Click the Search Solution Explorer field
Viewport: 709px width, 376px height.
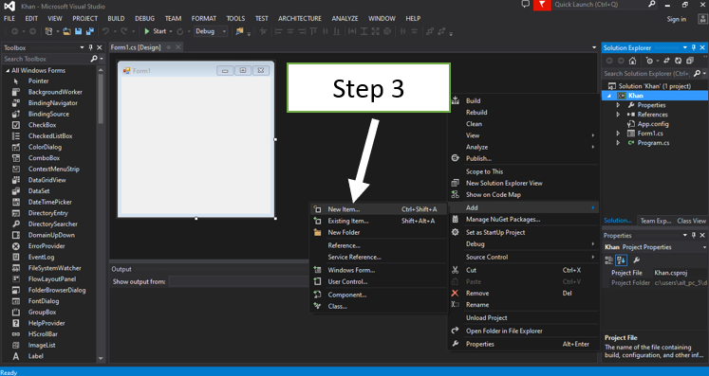646,73
